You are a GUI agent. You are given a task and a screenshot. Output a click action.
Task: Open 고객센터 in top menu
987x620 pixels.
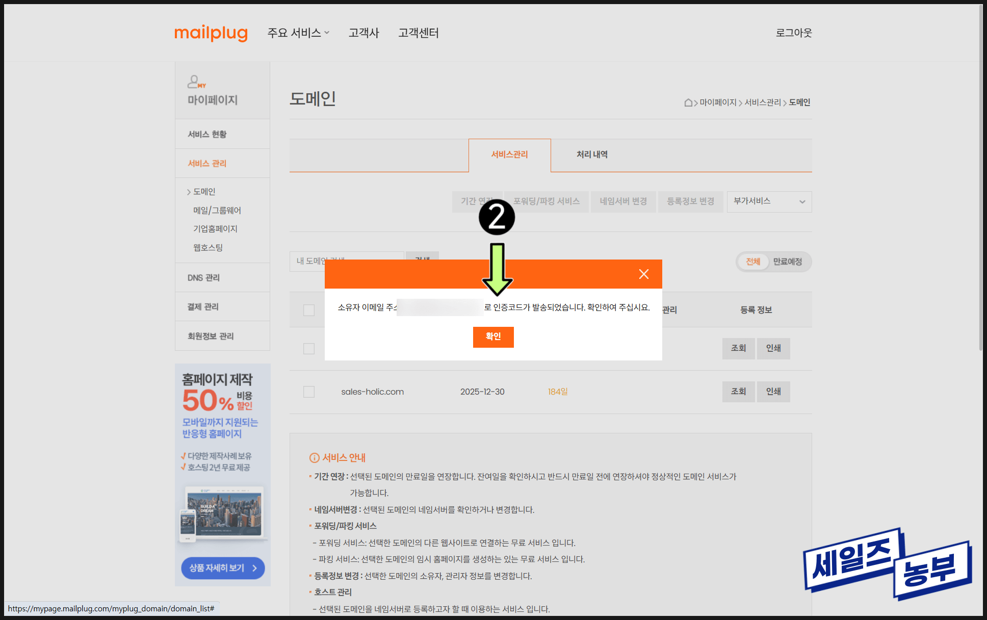[x=418, y=33]
